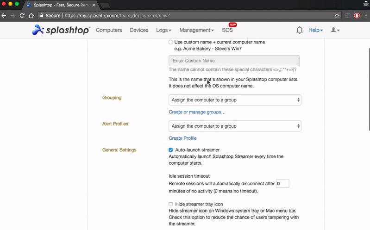Open the Management menu
This screenshot has height=230, width=370.
(x=196, y=30)
